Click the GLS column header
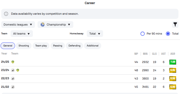This screenshot has width=180, height=94. click(x=154, y=54)
